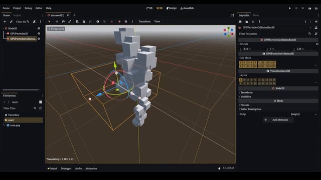321x180 pixels.
Task: Click the sun preview icon in viewport toolbar
Action: click(x=119, y=21)
